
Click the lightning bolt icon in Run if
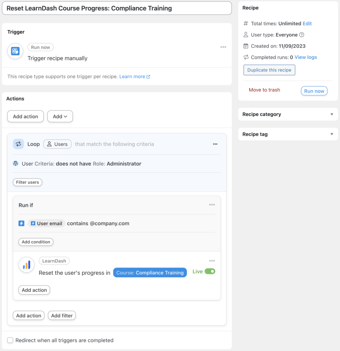coord(21,223)
